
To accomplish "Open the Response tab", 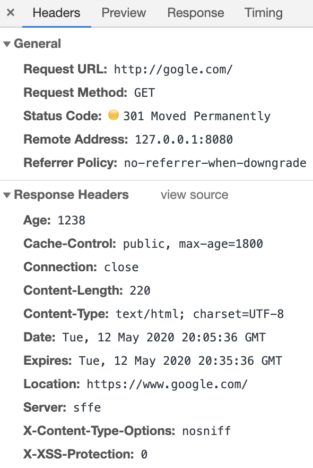I will 196,13.
